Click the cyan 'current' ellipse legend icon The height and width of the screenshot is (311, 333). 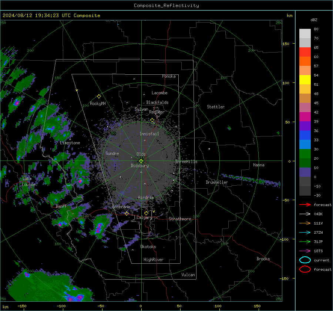[x=305, y=260]
